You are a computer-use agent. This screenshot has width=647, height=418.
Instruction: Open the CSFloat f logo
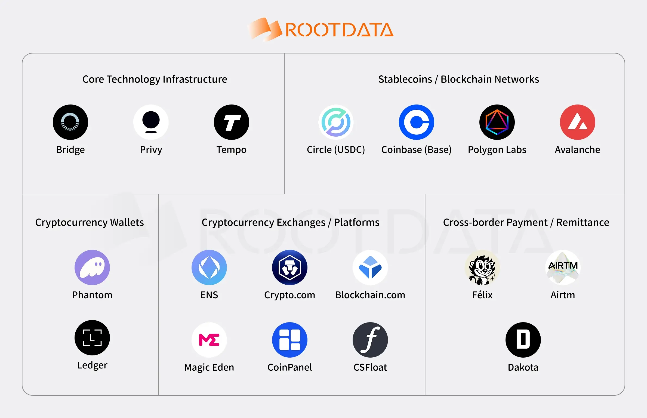click(370, 340)
